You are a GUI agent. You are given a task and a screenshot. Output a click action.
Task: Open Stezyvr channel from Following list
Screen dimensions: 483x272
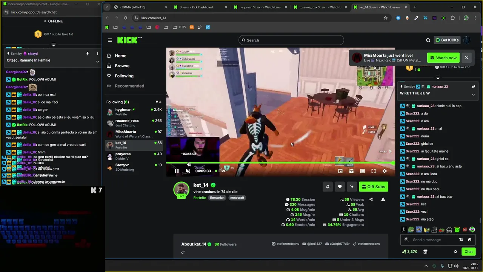click(134, 167)
